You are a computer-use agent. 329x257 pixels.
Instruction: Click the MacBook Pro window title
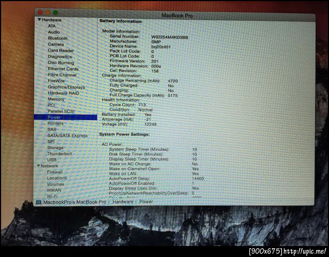point(177,15)
